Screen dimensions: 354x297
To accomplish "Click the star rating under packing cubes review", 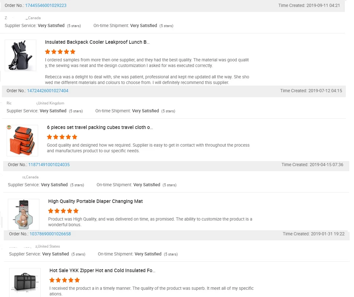I will [x=62, y=137].
